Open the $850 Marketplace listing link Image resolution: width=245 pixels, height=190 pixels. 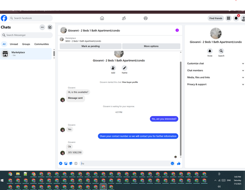(83, 41)
